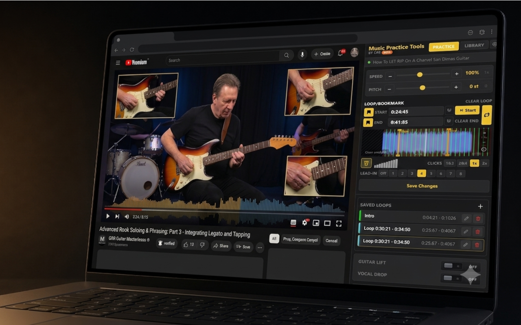521x325 pixels.
Task: Select the 2&4 clicks option
Action: (x=462, y=163)
